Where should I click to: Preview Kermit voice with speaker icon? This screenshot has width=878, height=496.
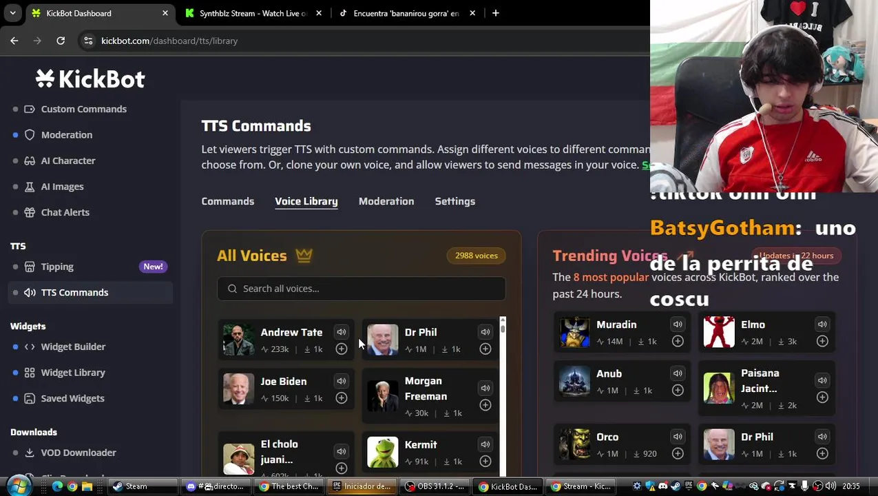tap(485, 444)
